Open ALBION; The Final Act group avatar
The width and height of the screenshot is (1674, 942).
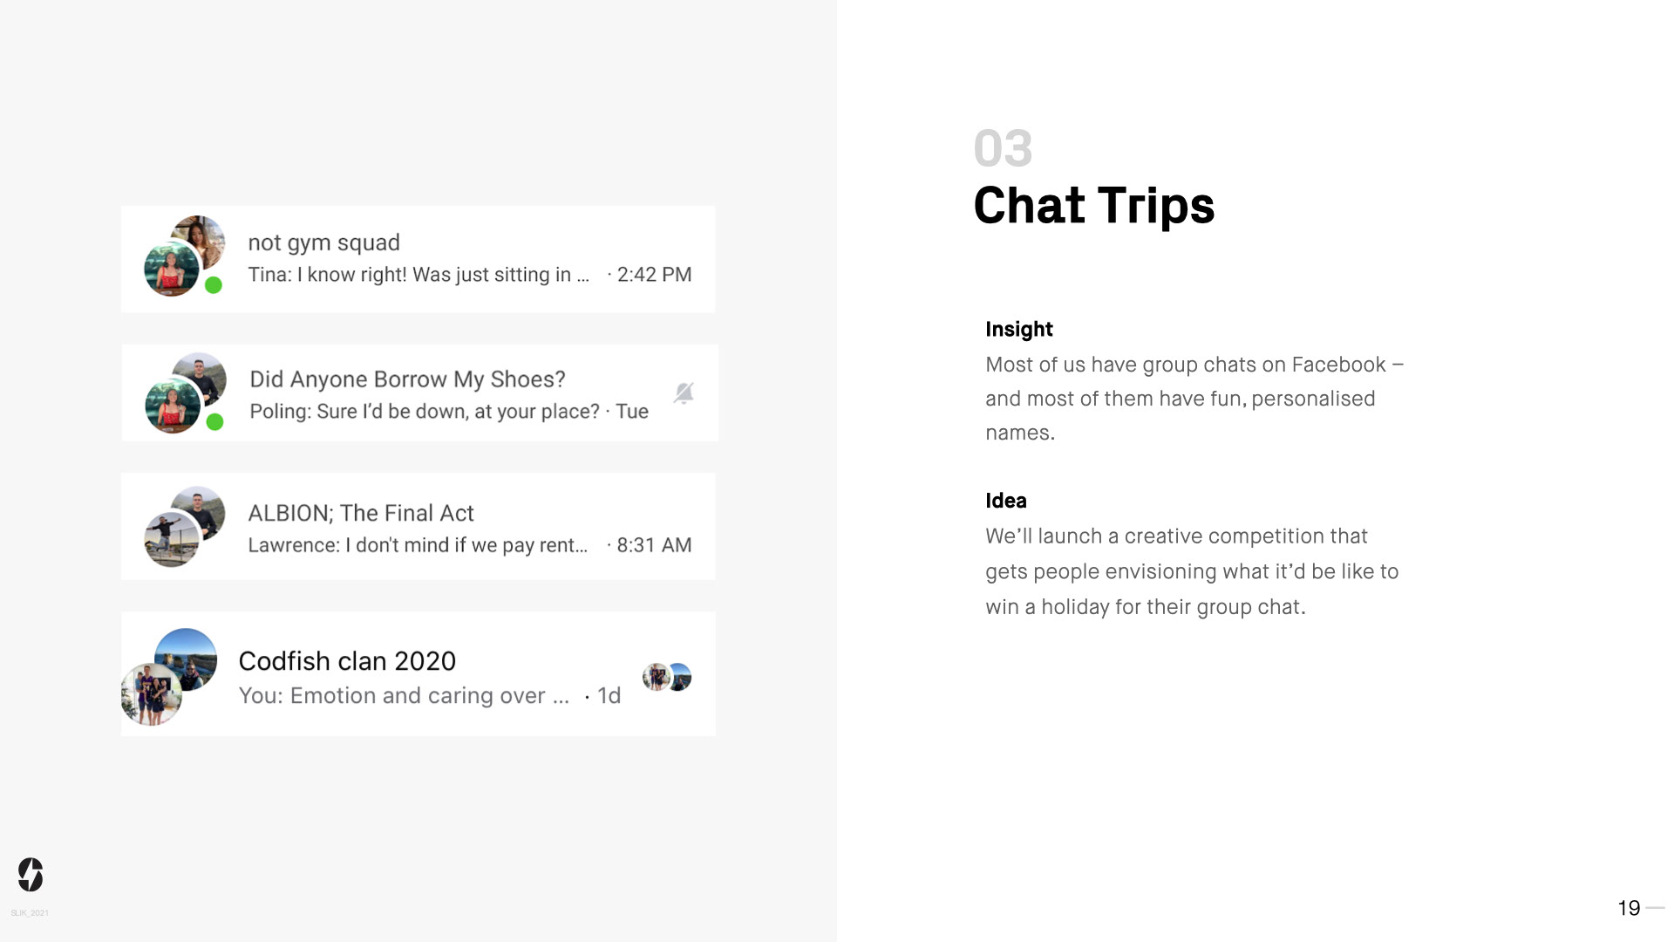point(184,527)
